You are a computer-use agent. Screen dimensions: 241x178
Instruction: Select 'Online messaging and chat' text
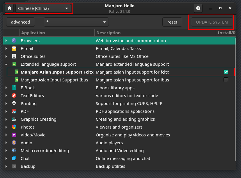click(123, 158)
